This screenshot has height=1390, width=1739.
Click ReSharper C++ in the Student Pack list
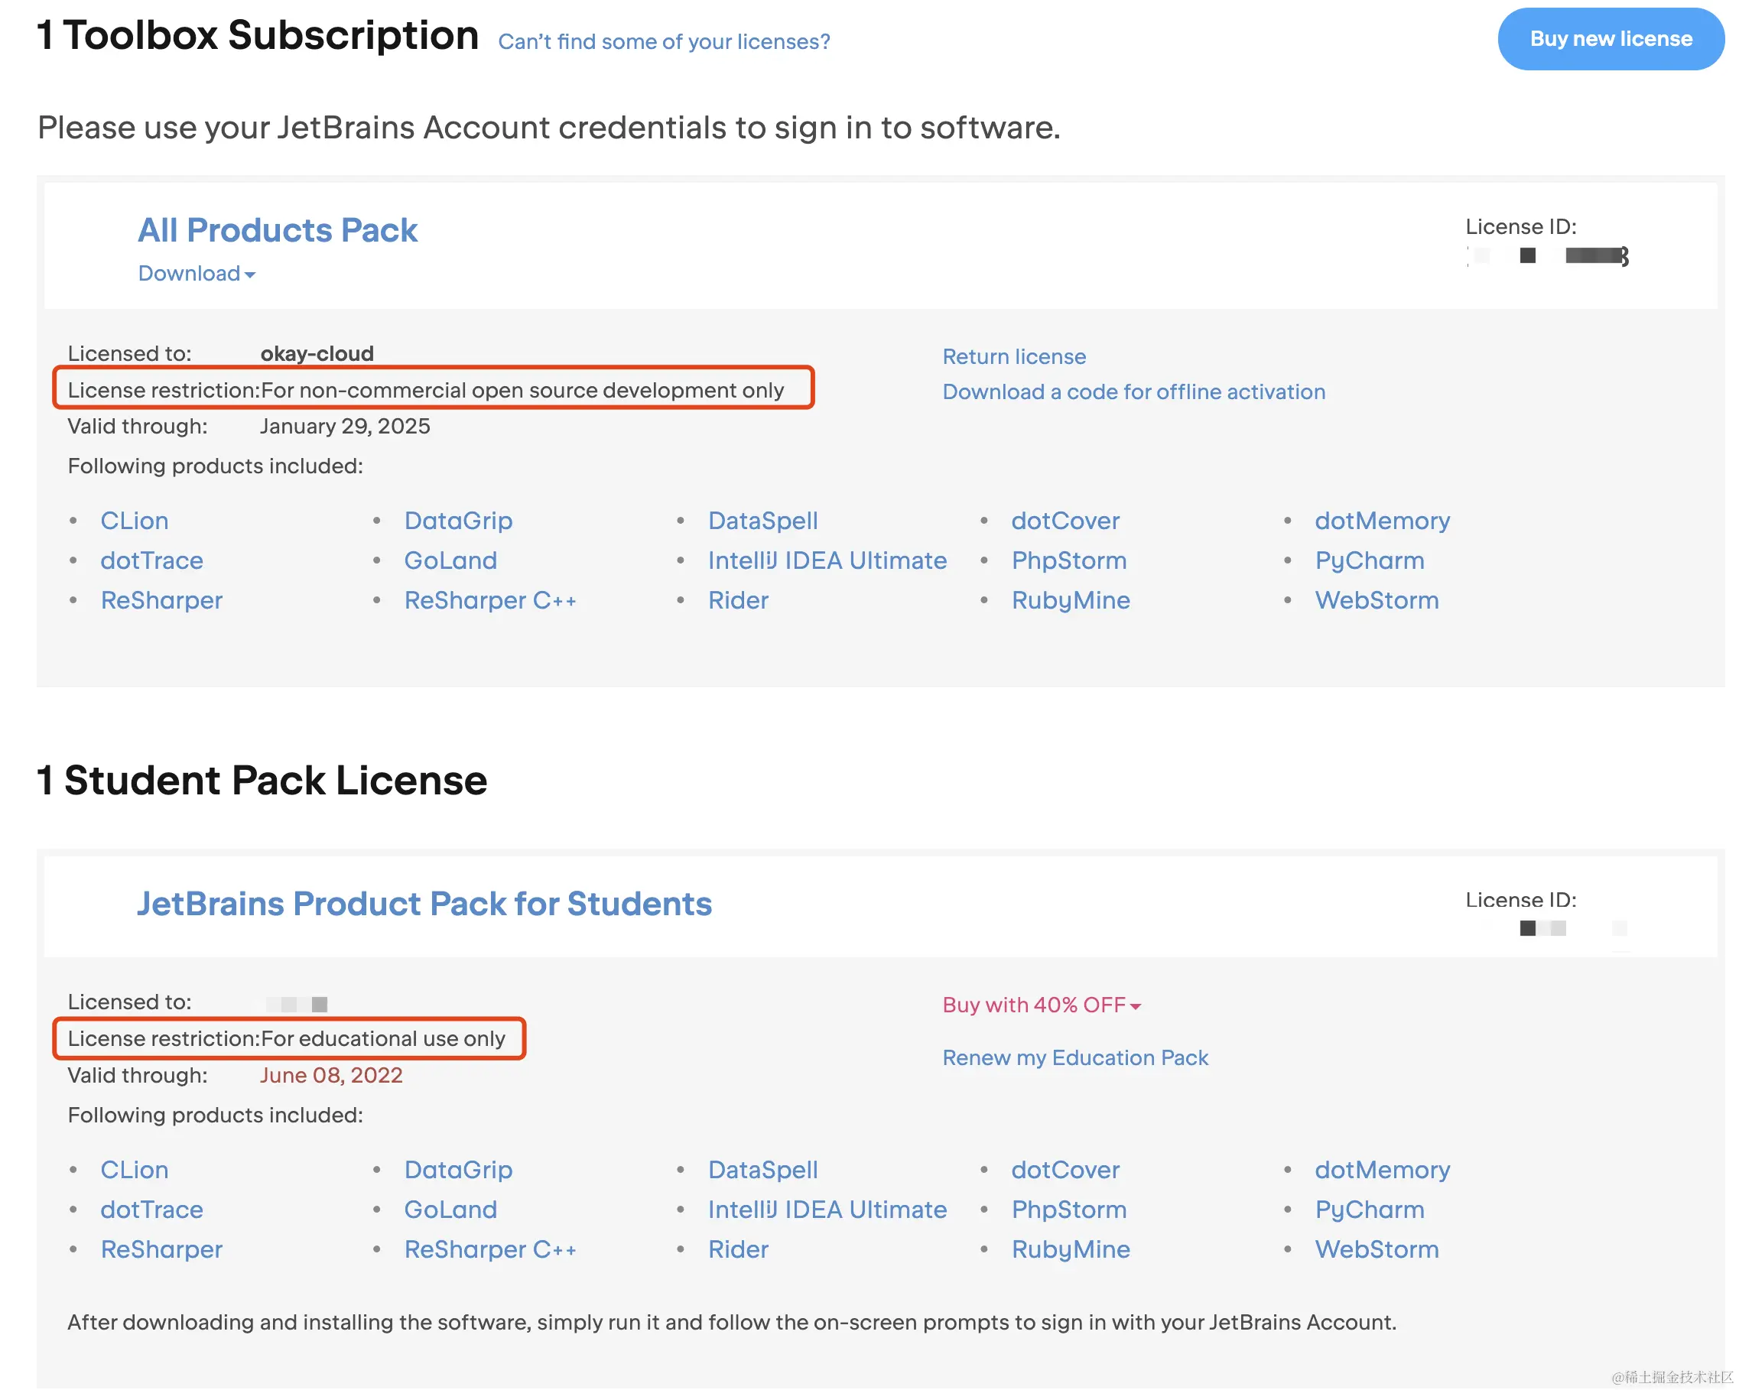tap(489, 1249)
